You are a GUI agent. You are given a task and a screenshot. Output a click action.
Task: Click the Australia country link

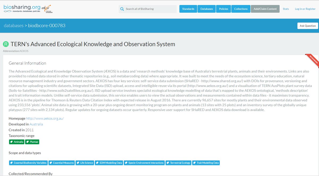[36, 124]
